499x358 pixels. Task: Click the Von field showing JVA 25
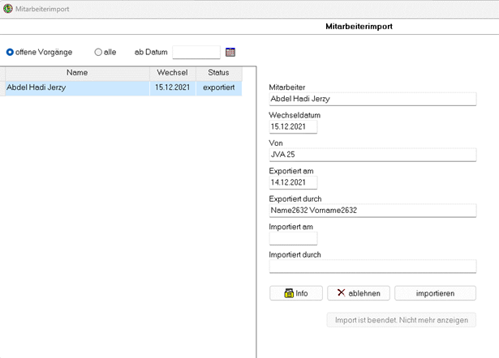click(372, 155)
